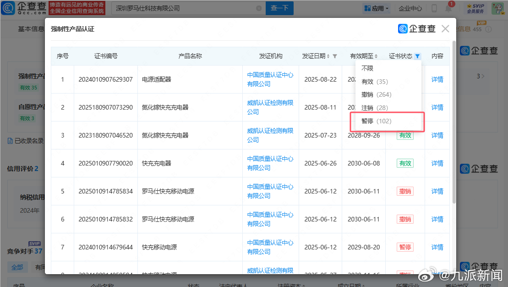Open the 发证日期 filter funnel

[335, 56]
